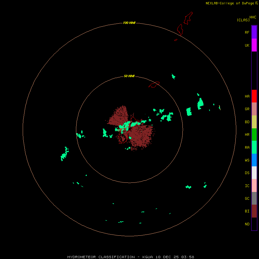259x259 pixels.
Task: Select the IC pink legend swatch
Action: point(254,186)
